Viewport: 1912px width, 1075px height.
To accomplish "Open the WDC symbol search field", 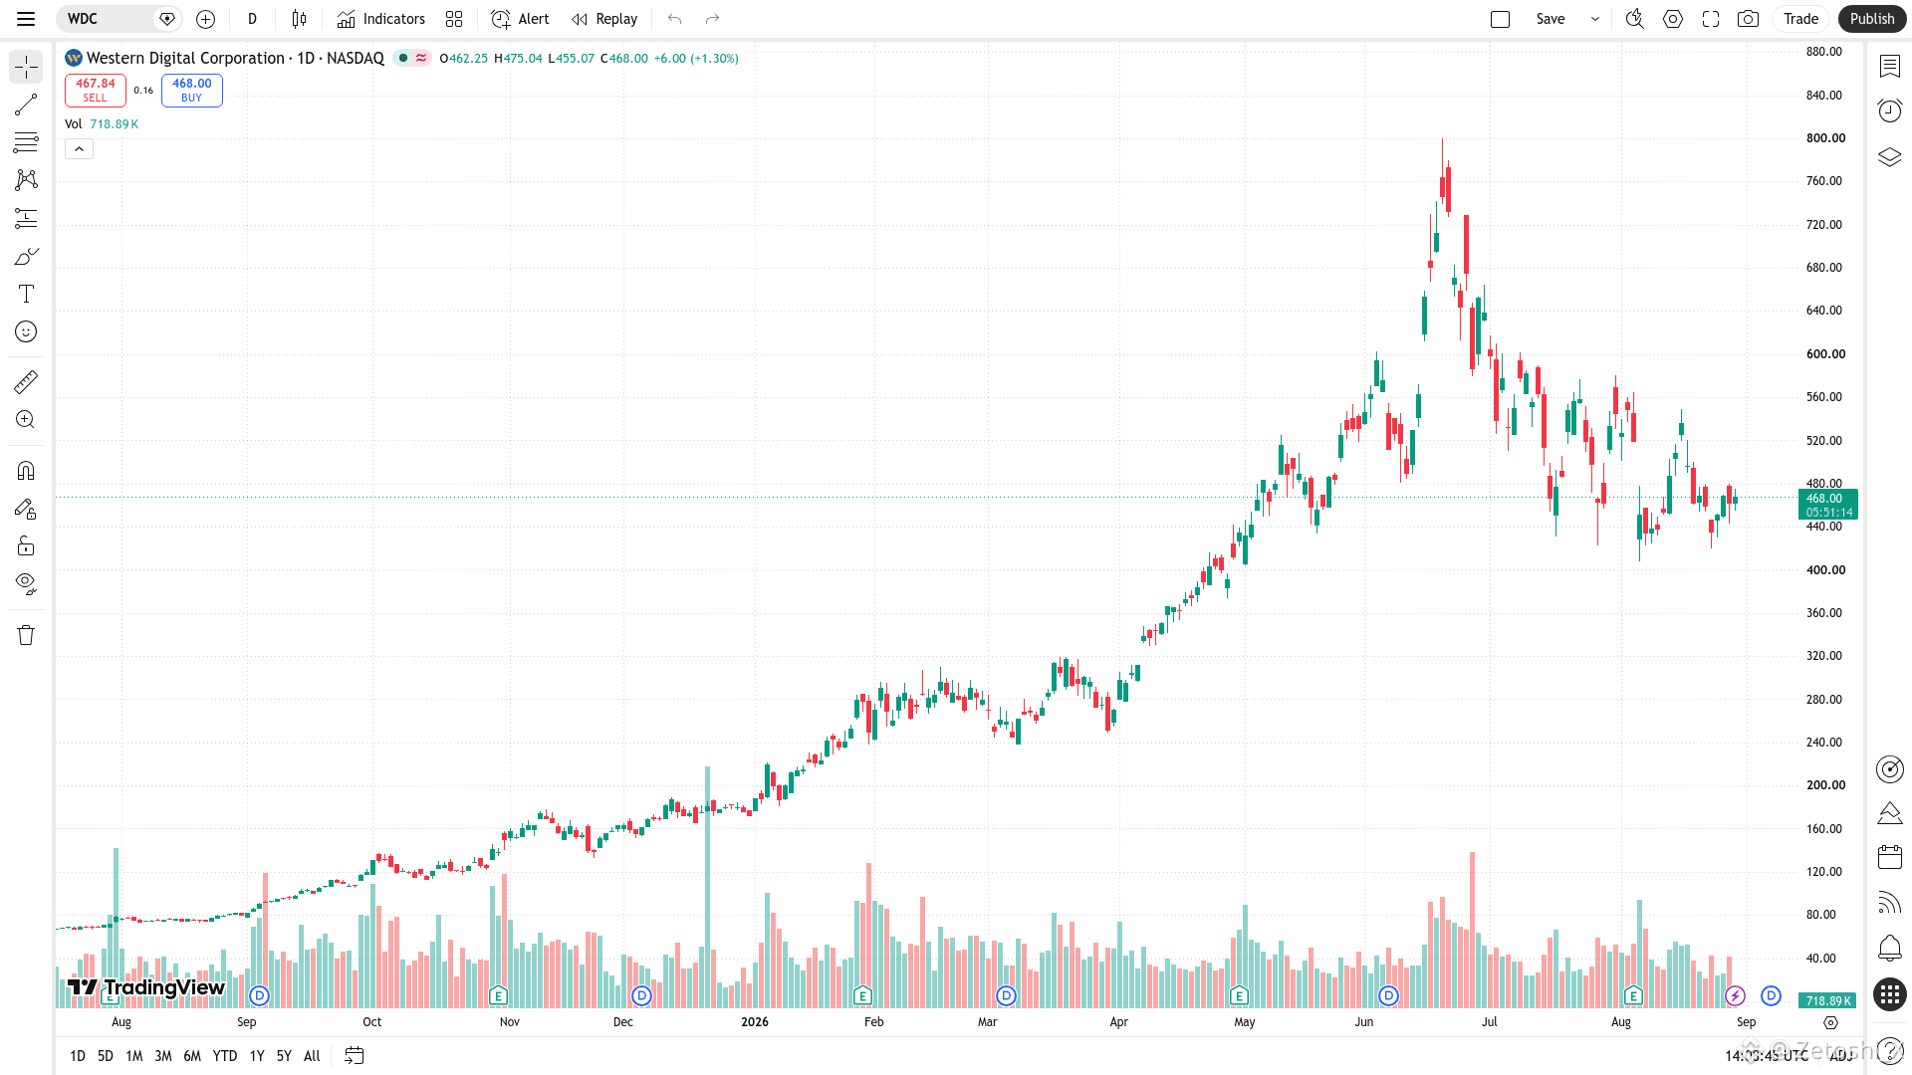I will coord(107,19).
